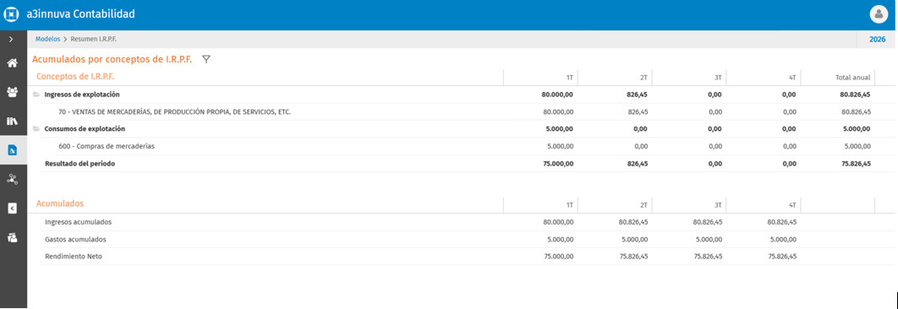Click the Total anual column header

click(x=852, y=78)
